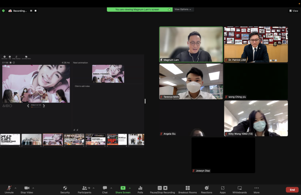The height and width of the screenshot is (195, 301).
Task: Click the green encryption shield icon
Action: [x=3, y=11]
